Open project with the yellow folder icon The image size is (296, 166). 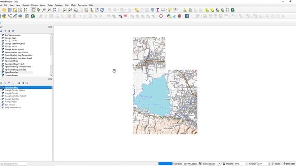click(x=4, y=10)
